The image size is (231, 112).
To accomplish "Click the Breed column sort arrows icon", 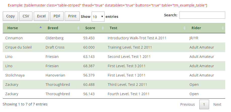I will [x=78, y=28].
